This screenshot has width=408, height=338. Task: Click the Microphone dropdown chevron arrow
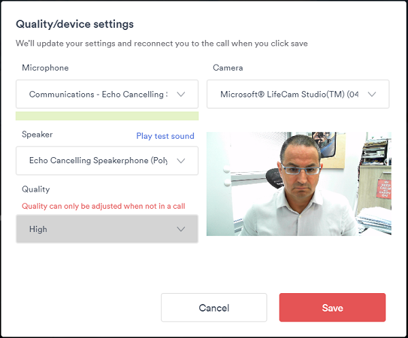pos(181,95)
